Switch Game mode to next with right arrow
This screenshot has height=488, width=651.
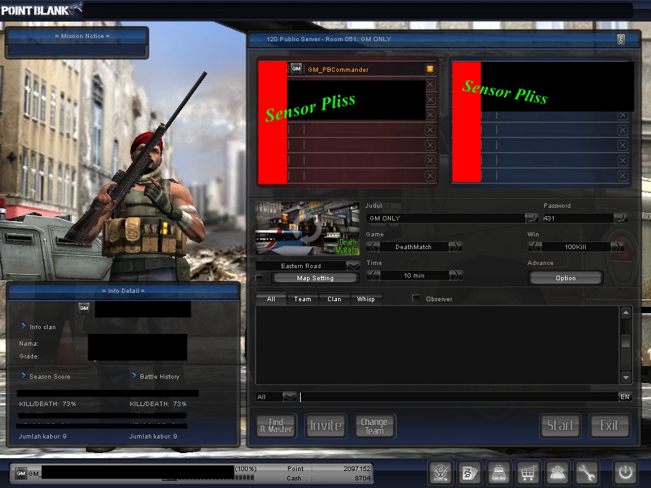click(x=455, y=247)
